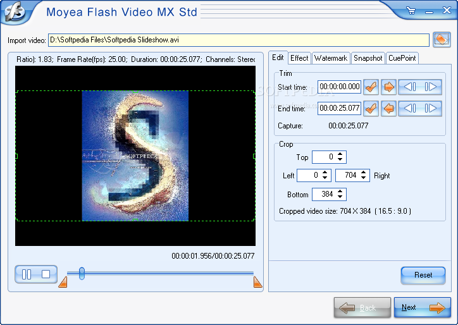Click the left trim start marker triangle
Screen dimensions: 458x325
click(63, 282)
